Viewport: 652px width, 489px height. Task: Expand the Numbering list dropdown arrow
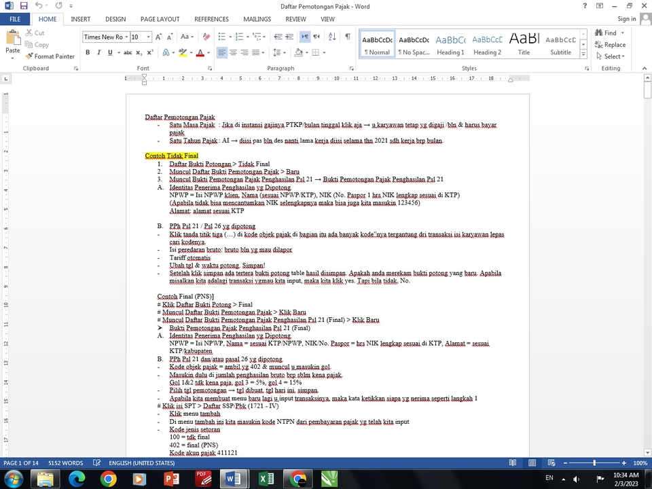coord(248,37)
